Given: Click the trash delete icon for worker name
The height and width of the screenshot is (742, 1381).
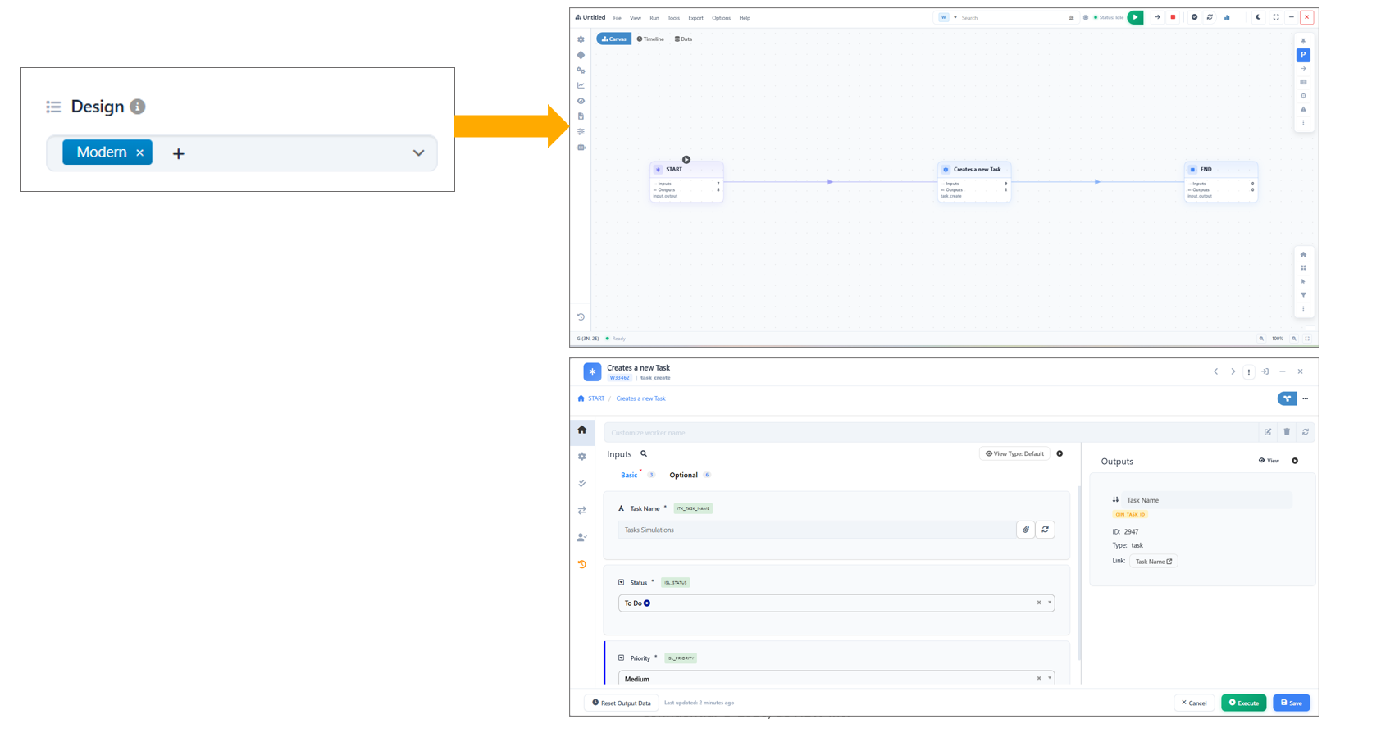Looking at the screenshot, I should 1287,432.
